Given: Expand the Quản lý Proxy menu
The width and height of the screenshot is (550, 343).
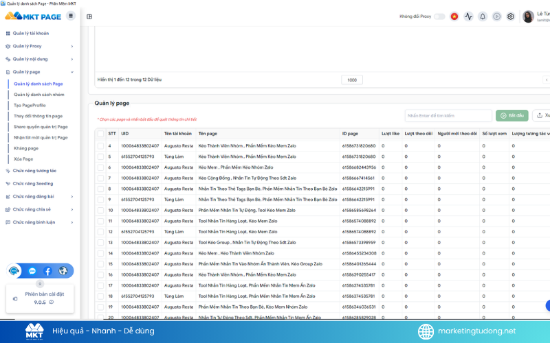Looking at the screenshot, I should [x=40, y=46].
